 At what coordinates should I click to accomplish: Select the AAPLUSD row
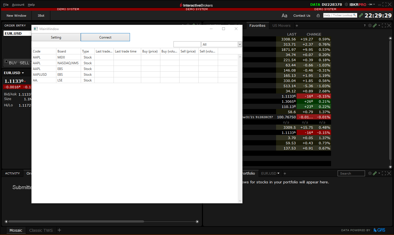click(134, 74)
